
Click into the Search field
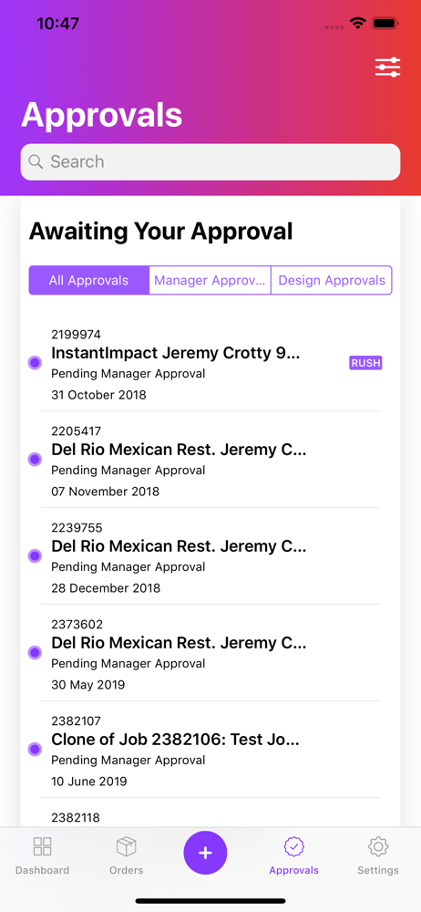pos(210,161)
